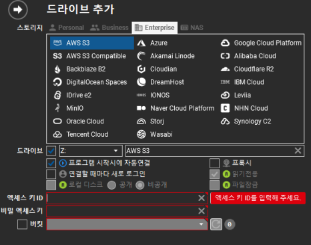Toggle the 로컬 디스크 checkbox
311x245 pixels.
pos(51,185)
